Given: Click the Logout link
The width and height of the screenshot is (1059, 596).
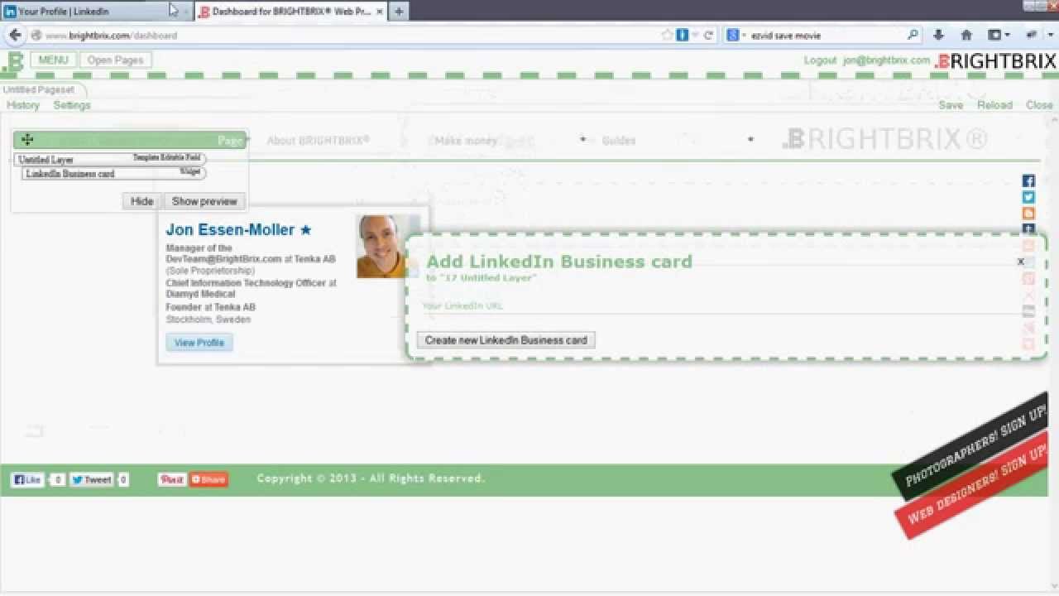Looking at the screenshot, I should pyautogui.click(x=820, y=60).
